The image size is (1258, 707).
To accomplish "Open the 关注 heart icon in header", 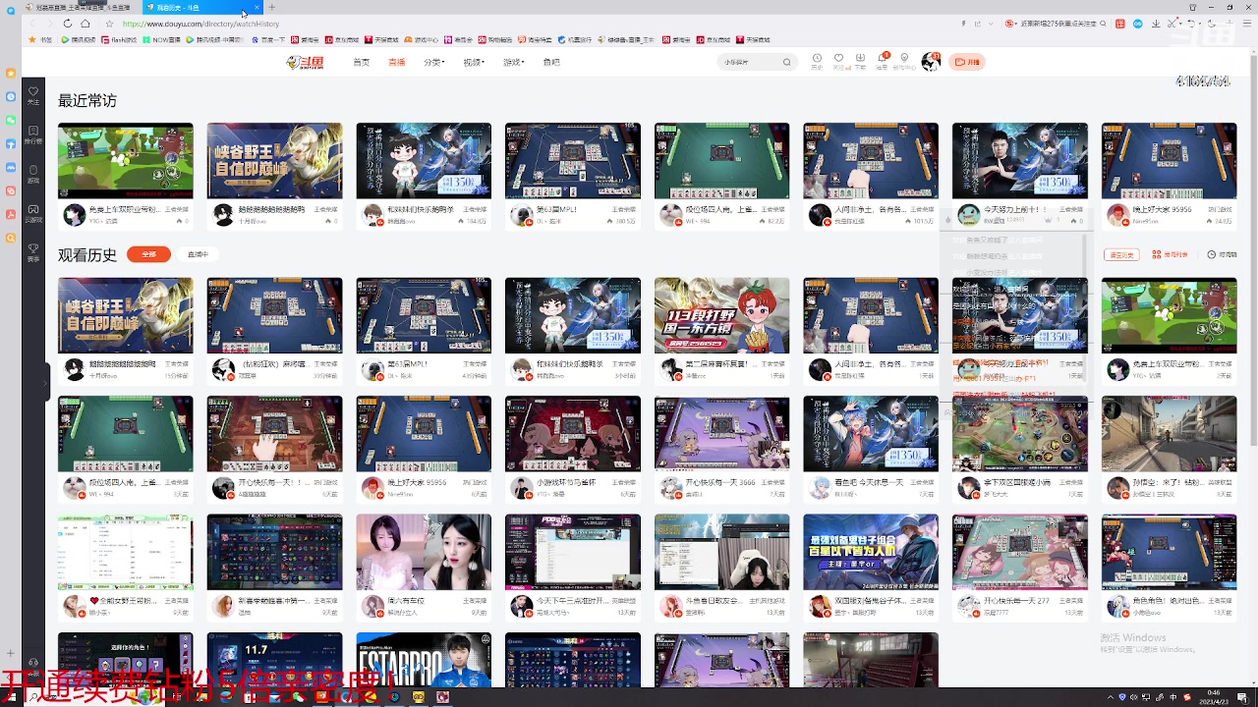I will (x=838, y=61).
